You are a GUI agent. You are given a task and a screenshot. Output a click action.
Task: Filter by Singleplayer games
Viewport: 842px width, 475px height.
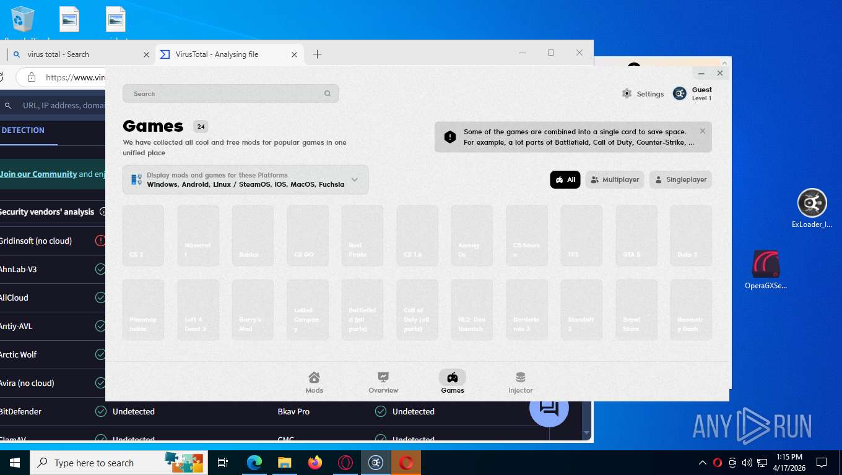680,179
